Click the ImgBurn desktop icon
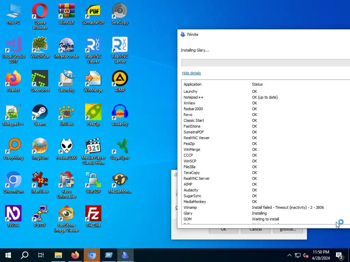350x262 pixels. click(x=40, y=149)
